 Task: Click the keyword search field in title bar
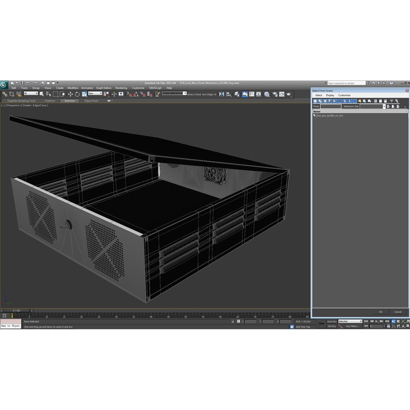(x=347, y=83)
